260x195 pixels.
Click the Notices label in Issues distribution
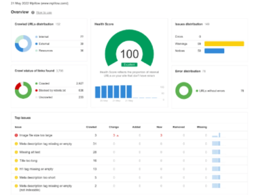tap(180, 51)
